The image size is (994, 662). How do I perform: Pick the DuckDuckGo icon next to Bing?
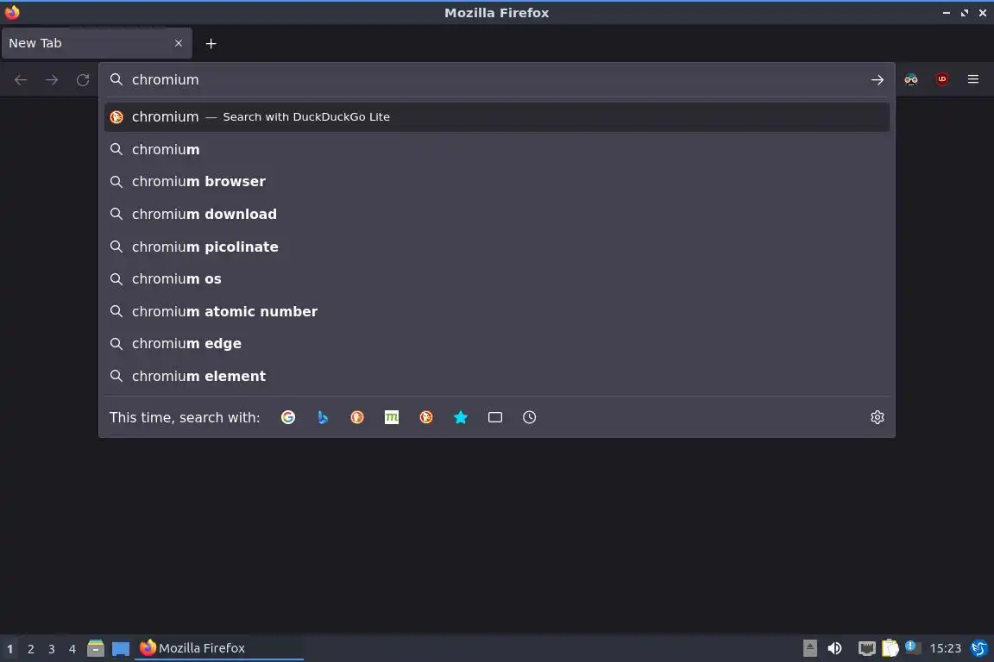point(357,417)
